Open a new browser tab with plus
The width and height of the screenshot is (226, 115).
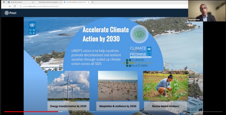(x=93, y=2)
